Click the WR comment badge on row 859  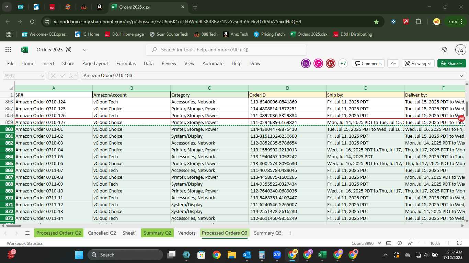[x=461, y=118]
